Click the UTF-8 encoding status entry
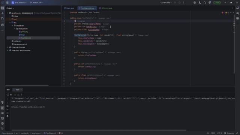Screen dimensions: 240x135 coord(220,133)
